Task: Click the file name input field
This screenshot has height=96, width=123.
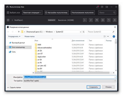Action: [x=70, y=77]
